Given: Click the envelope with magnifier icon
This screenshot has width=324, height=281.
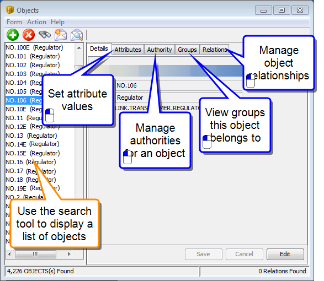Looking at the screenshot, I should (x=77, y=35).
